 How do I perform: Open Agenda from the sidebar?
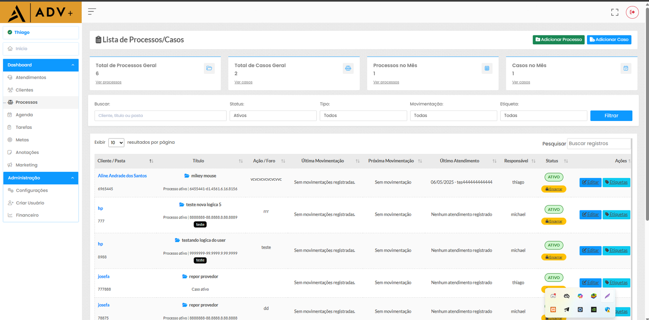point(24,115)
